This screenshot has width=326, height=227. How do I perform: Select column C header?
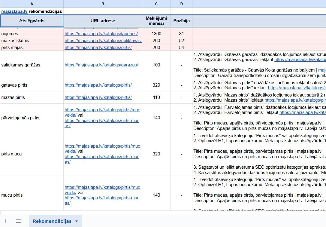(156, 4)
